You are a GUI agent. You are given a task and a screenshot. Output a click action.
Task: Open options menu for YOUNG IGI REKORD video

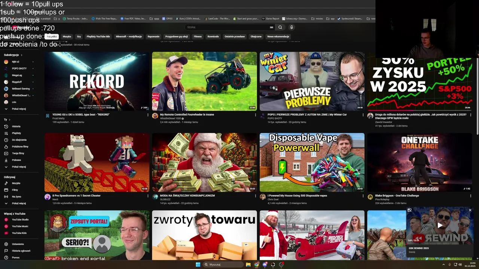tap(148, 115)
